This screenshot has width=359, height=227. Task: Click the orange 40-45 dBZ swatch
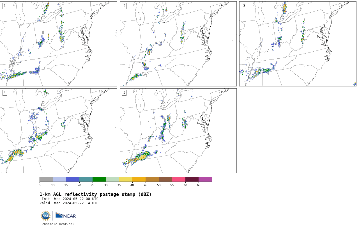coord(139,180)
